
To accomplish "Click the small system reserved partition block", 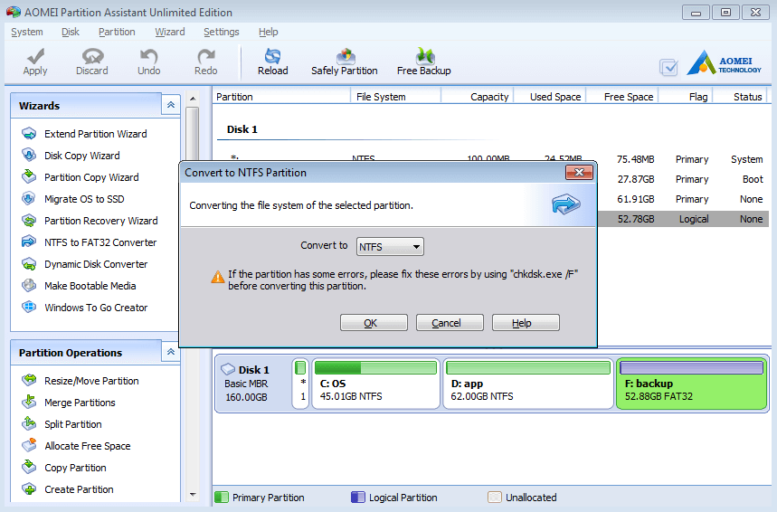I will tap(300, 384).
